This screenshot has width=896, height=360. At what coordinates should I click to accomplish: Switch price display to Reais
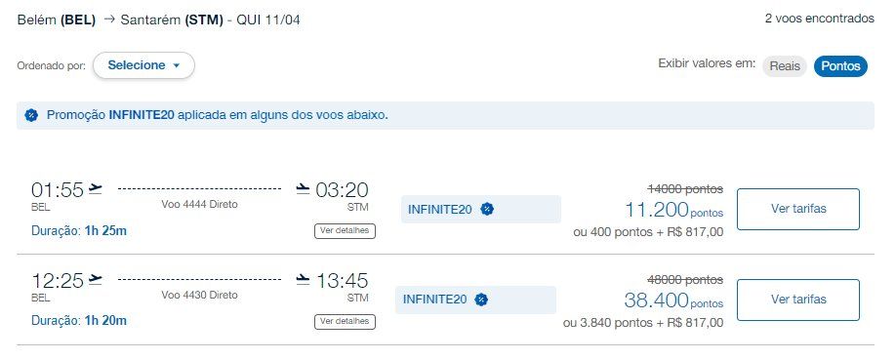[x=785, y=66]
